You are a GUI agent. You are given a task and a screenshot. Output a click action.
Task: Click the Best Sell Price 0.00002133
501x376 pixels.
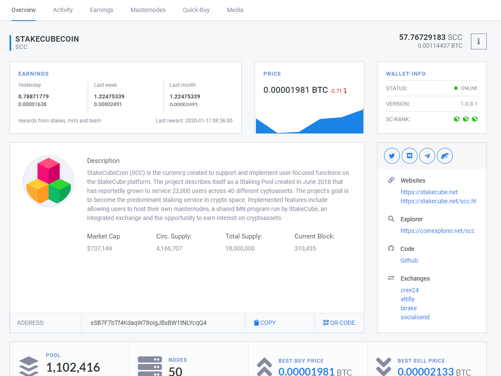[x=426, y=372]
